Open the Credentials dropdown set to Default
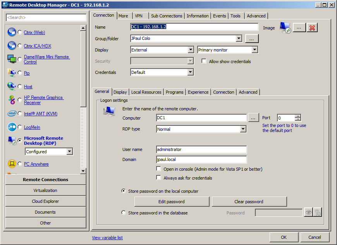This screenshot has width=337, height=245. (x=191, y=72)
